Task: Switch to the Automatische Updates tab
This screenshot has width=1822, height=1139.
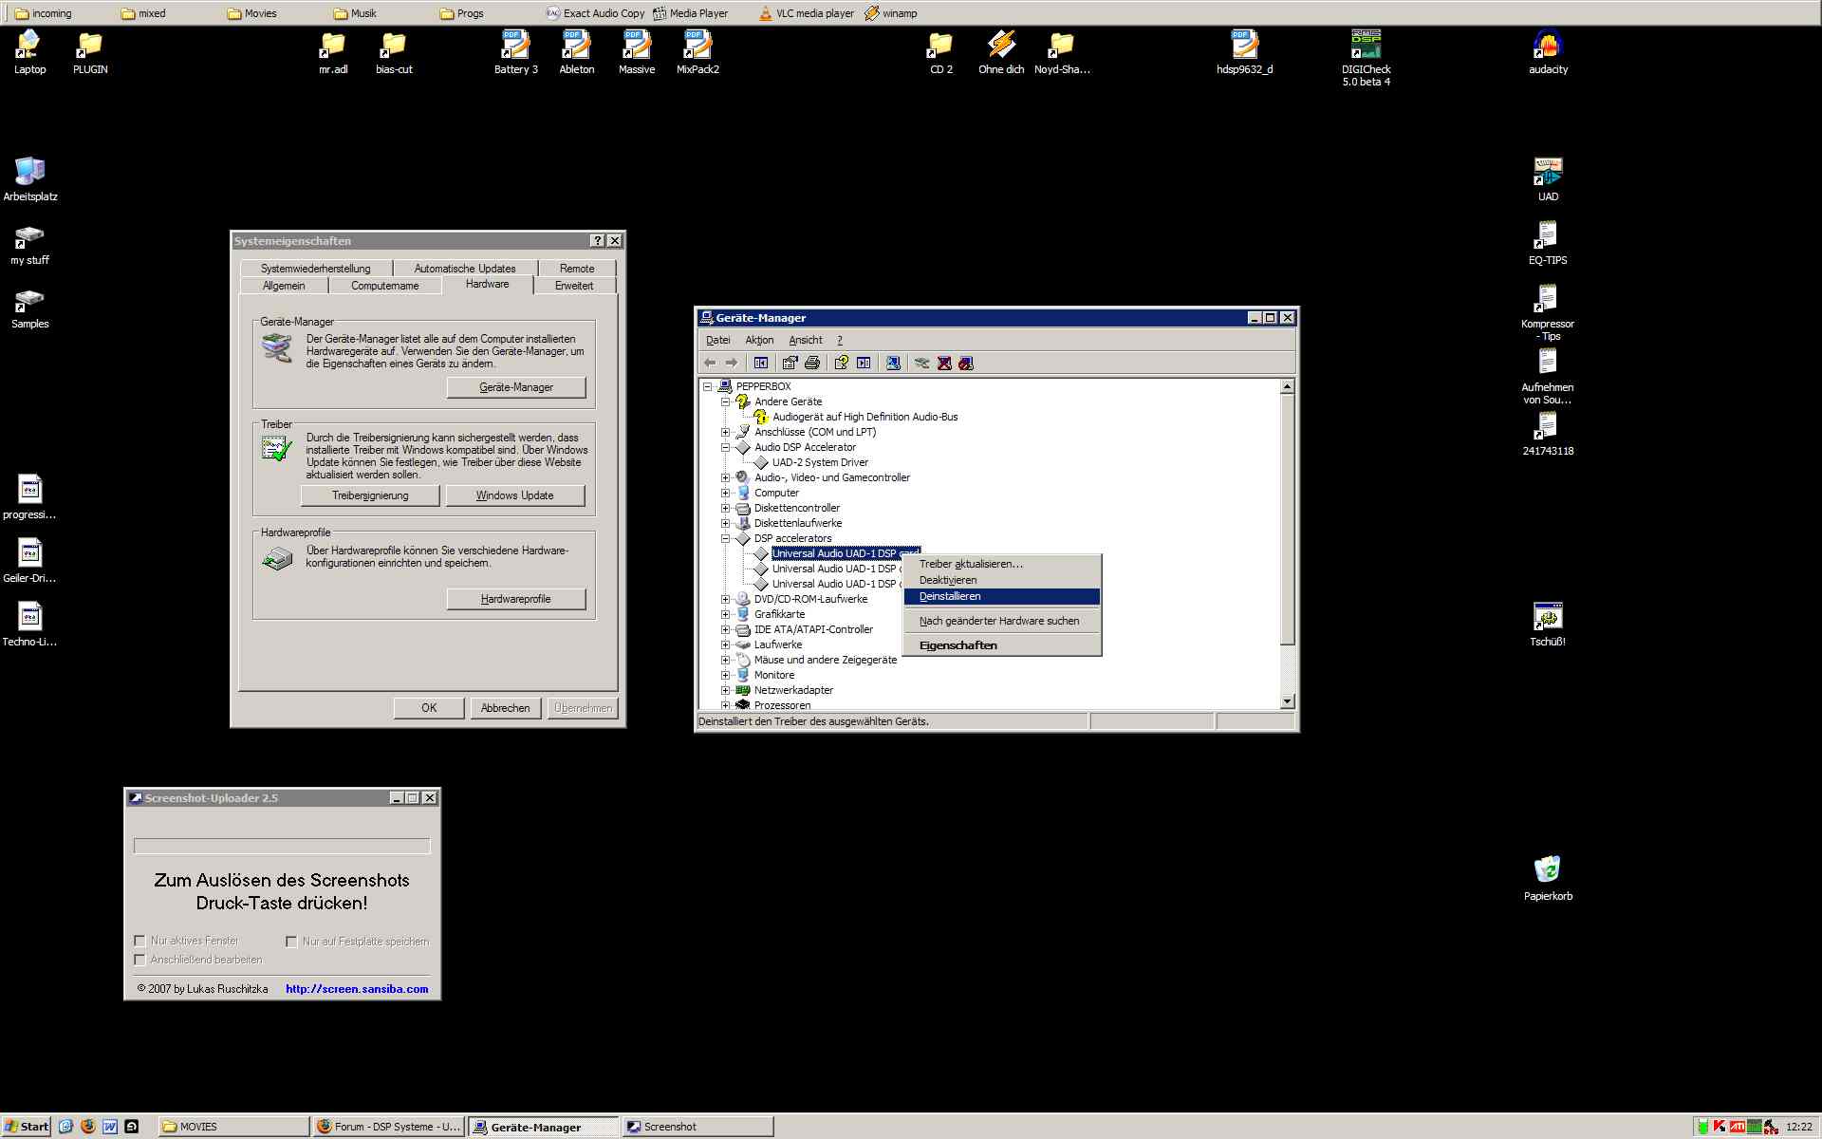Action: [464, 269]
